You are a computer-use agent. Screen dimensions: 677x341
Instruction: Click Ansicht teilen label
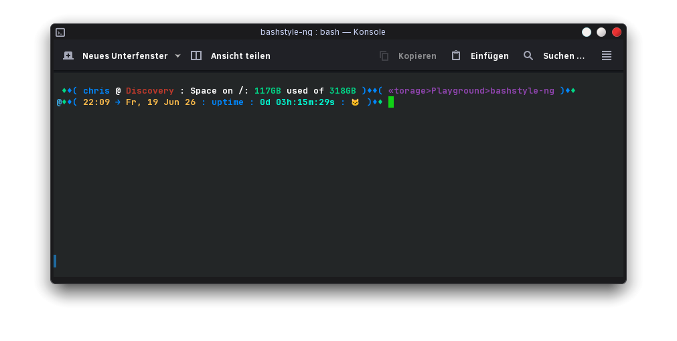pyautogui.click(x=240, y=56)
